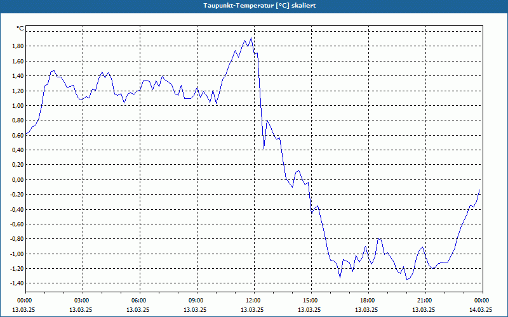Click the blue curve's peak near 12:00
This screenshot has height=317, width=508.
point(251,38)
